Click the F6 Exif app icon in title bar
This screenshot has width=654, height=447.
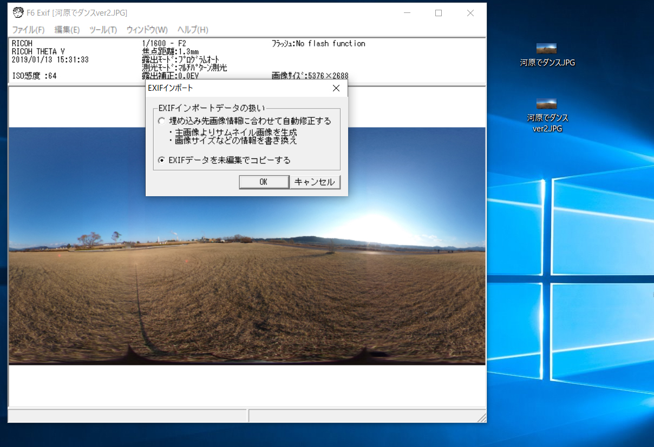pyautogui.click(x=18, y=13)
